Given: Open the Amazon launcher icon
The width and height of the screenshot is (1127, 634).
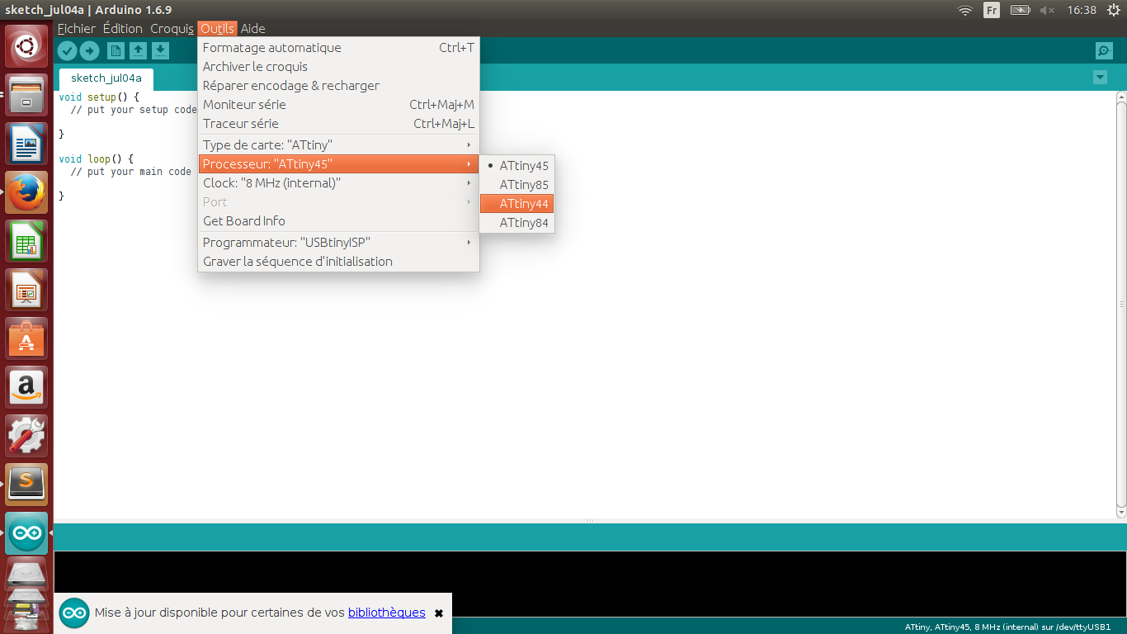Looking at the screenshot, I should (27, 387).
